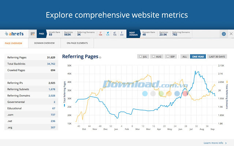Open the Educational 67 value
This screenshot has width=234, height=146.
point(54,108)
